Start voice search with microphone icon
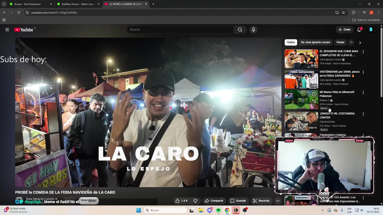 [x=253, y=30]
